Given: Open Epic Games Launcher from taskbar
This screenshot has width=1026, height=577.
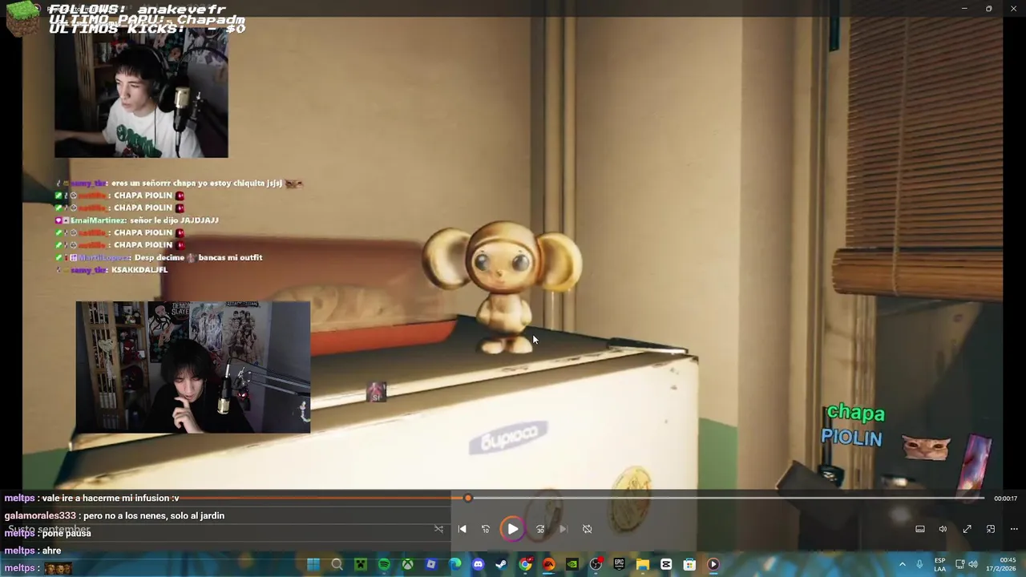Looking at the screenshot, I should pos(619,564).
